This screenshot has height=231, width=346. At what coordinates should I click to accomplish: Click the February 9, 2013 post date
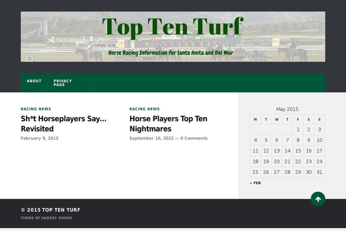click(x=39, y=138)
